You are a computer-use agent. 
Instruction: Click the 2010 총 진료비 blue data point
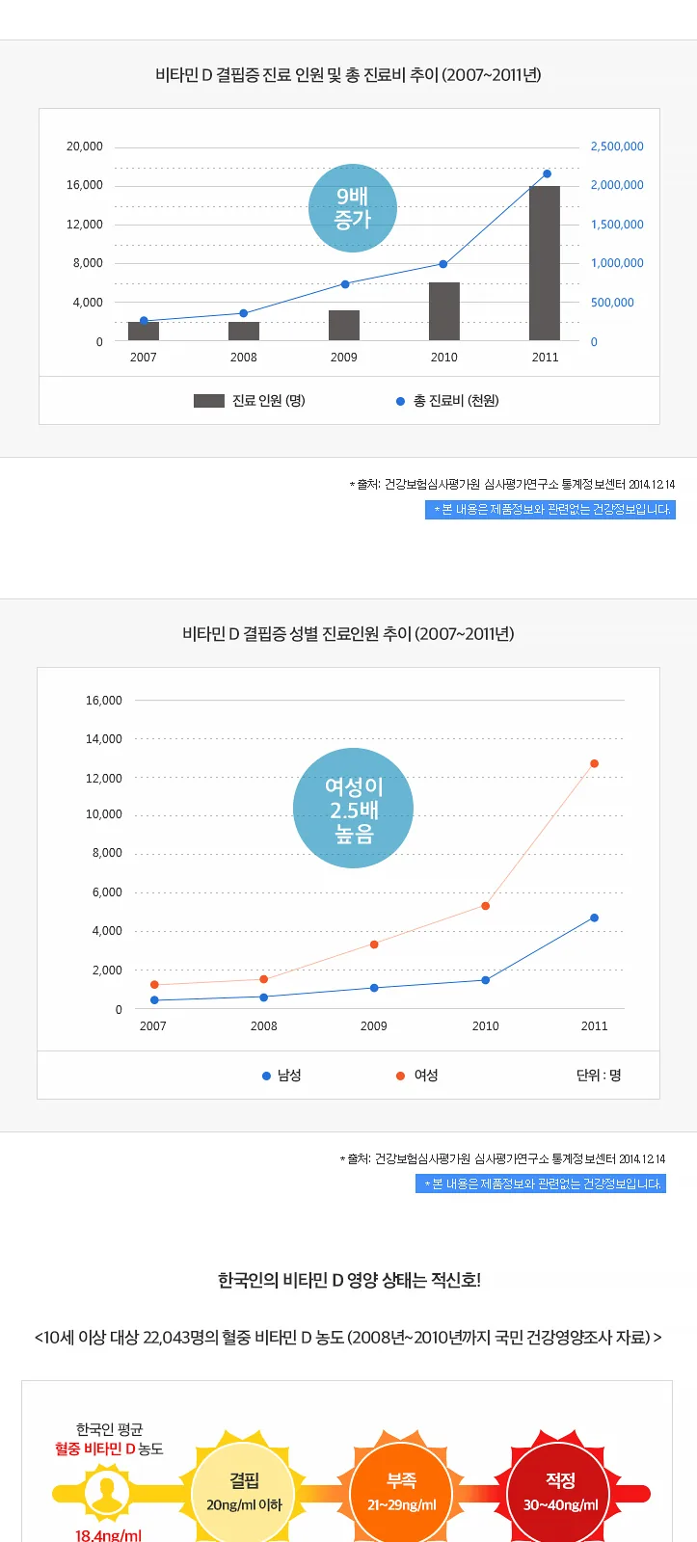(443, 264)
